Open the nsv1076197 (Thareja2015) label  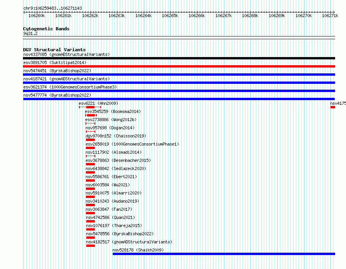(x=114, y=226)
